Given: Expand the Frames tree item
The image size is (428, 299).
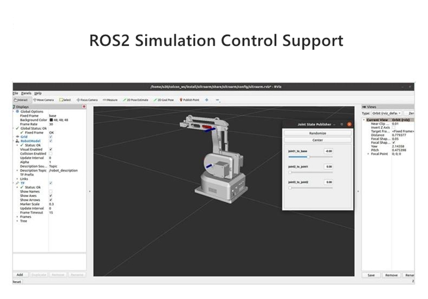Looking at the screenshot, I should click(x=18, y=217).
